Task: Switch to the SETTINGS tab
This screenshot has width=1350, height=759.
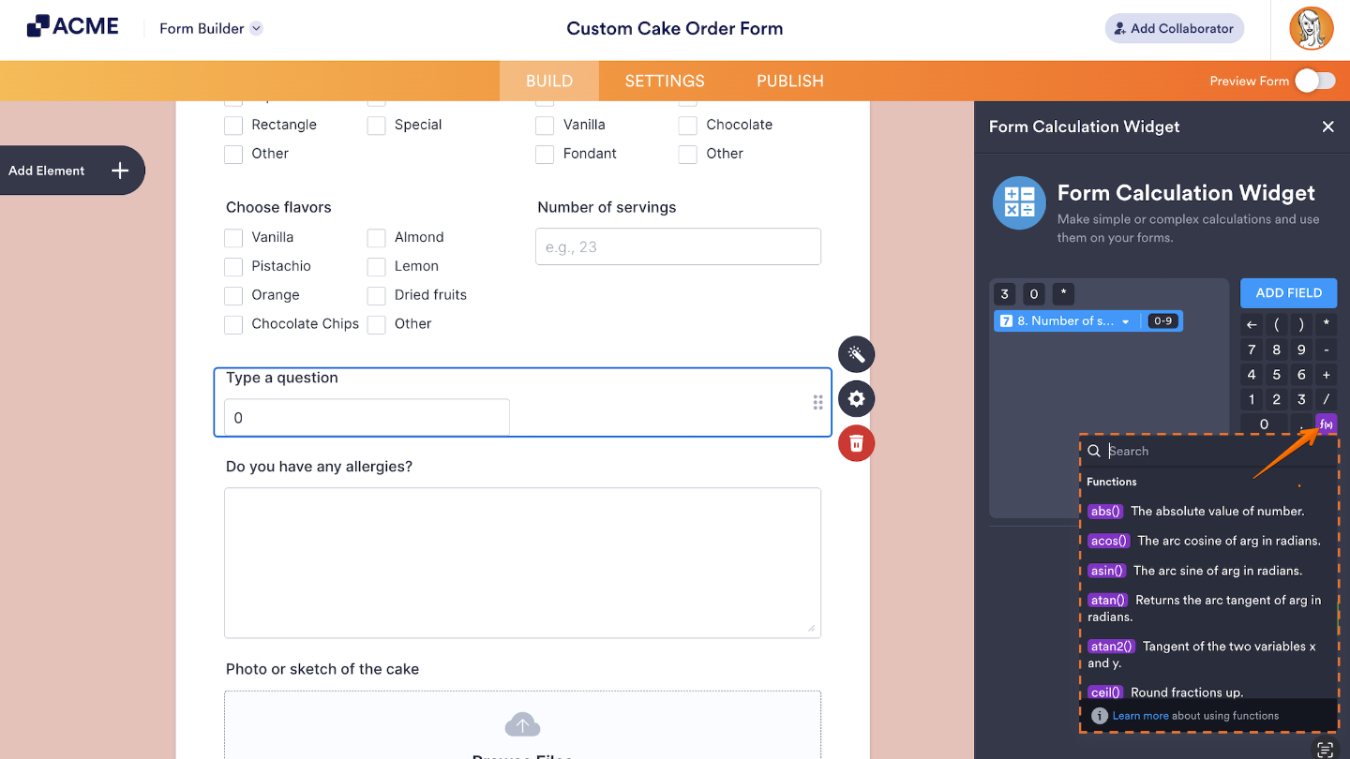Action: click(x=664, y=81)
